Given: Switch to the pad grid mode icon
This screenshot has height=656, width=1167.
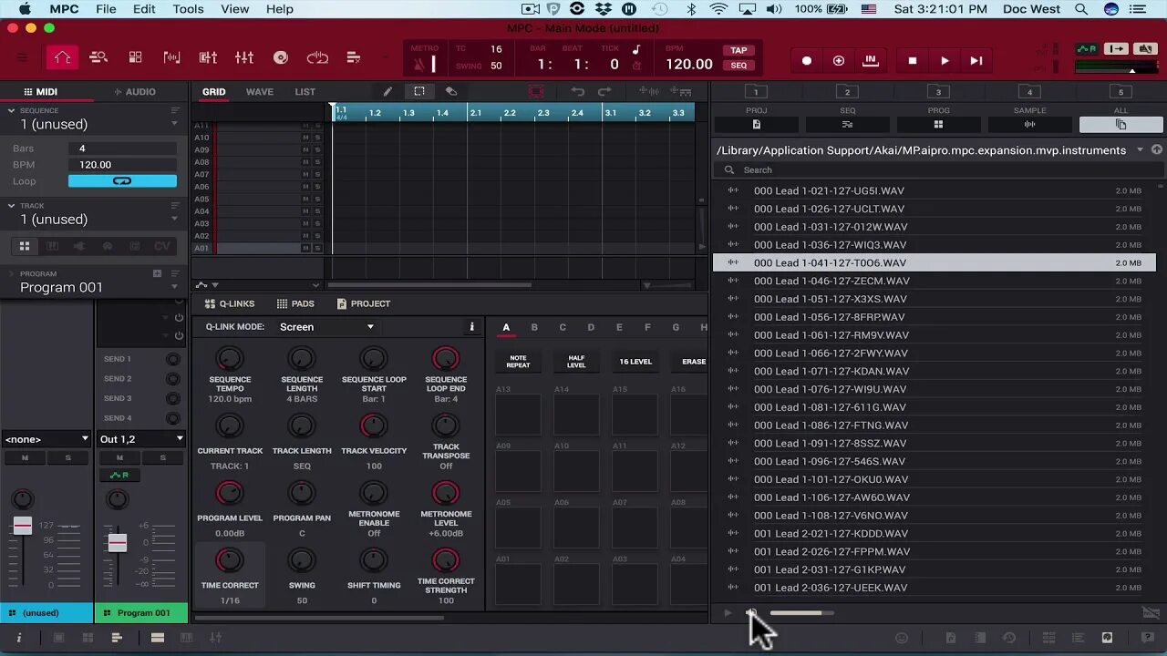Looking at the screenshot, I should click(135, 57).
